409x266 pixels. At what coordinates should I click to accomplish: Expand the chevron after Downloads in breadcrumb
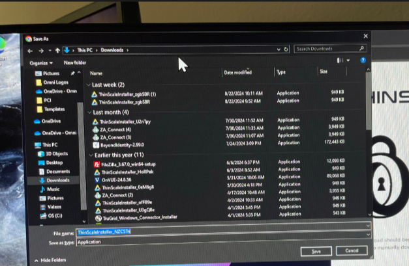click(x=128, y=50)
